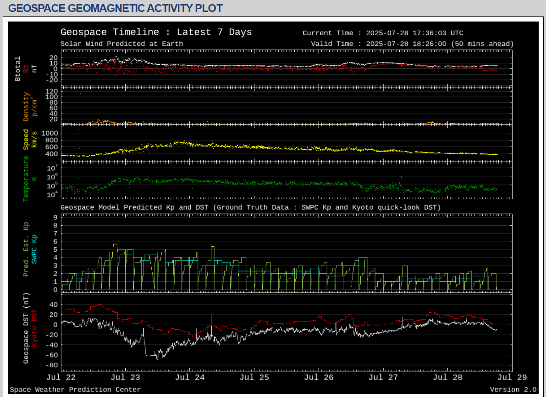Click the orange Density axis label

coord(26,107)
